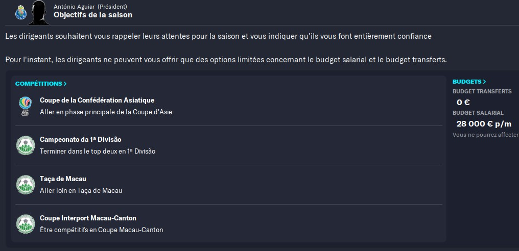Select the Campeonato da 1ª Divisão title
This screenshot has height=251, width=519.
tap(81, 139)
